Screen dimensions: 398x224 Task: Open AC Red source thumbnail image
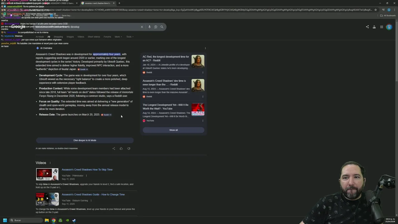pos(198,61)
